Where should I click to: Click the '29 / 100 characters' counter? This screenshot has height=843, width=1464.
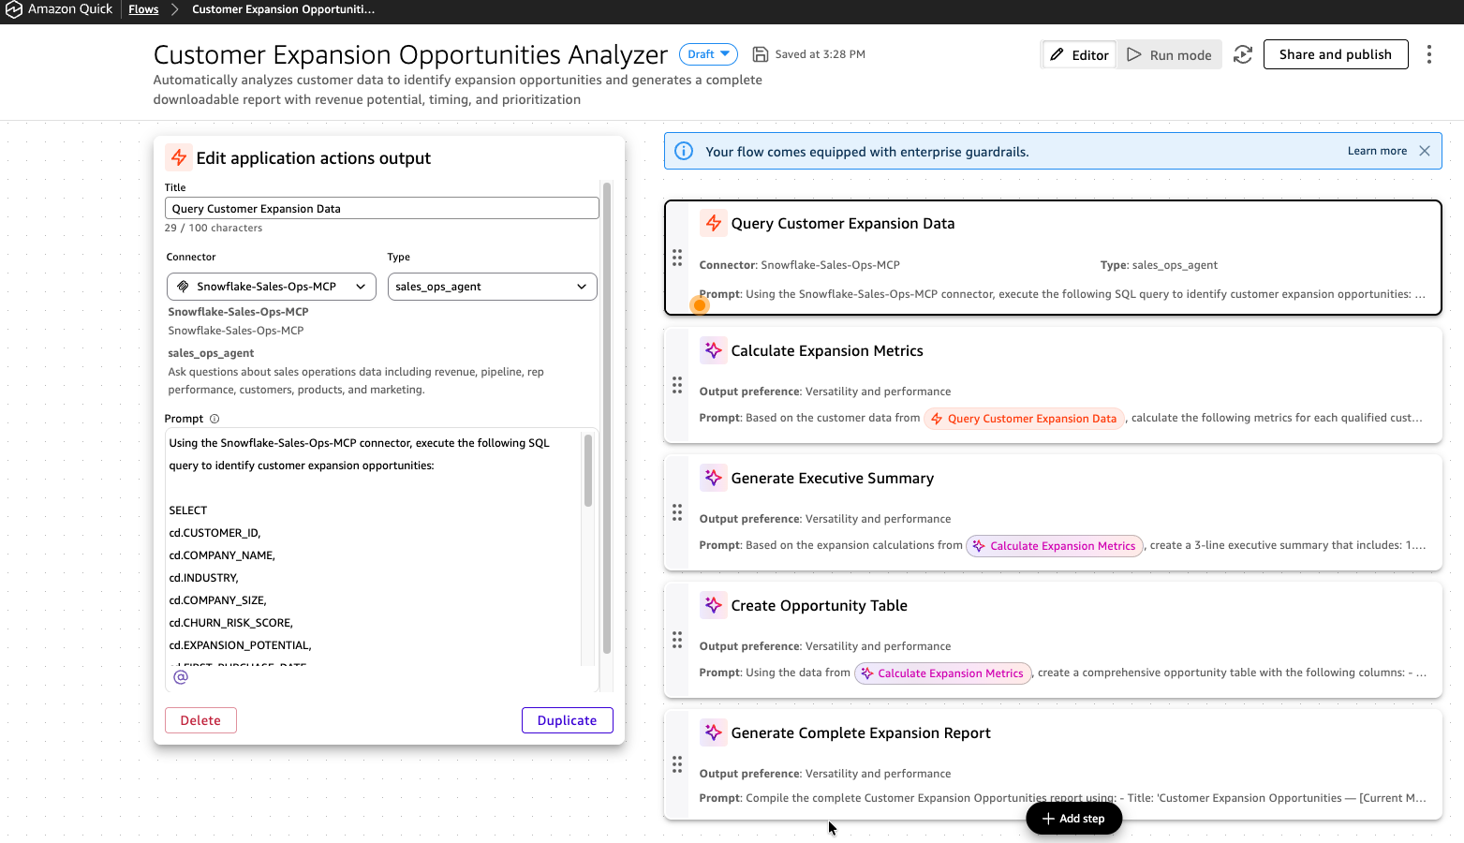214,228
